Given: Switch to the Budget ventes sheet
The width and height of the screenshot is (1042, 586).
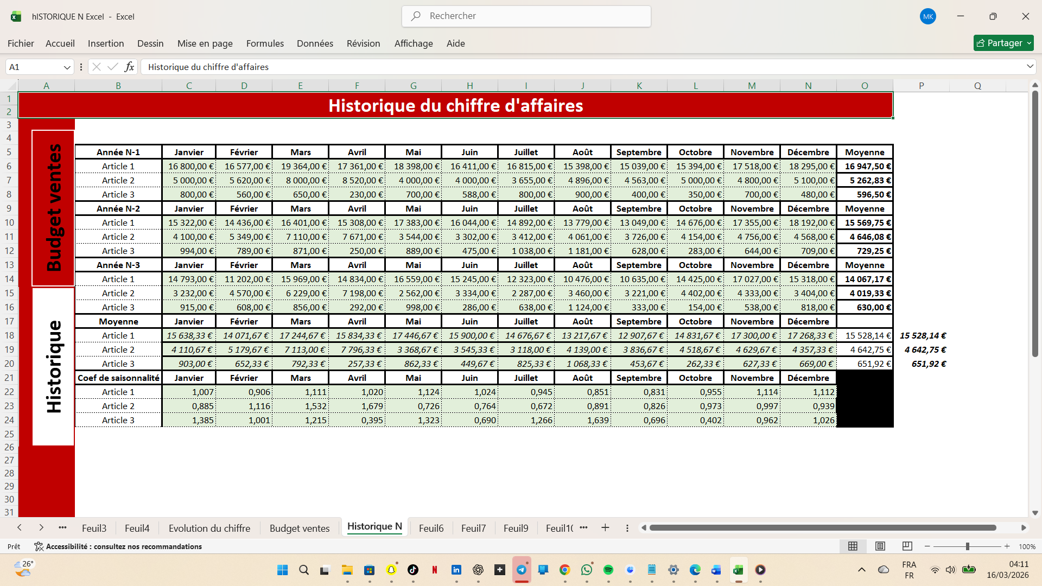Looking at the screenshot, I should coord(300,528).
